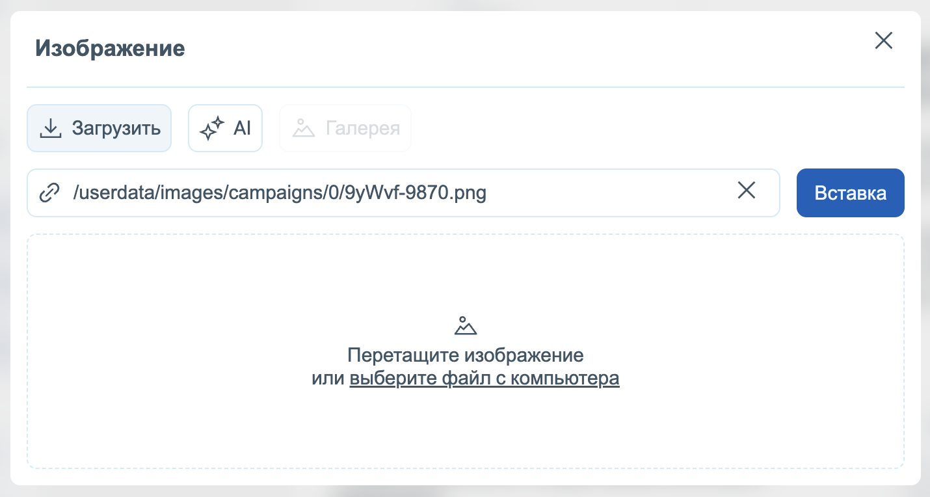Screen dimensions: 930x497
Task: Click the 'Перетащите изображение' text
Action: [x=465, y=355]
